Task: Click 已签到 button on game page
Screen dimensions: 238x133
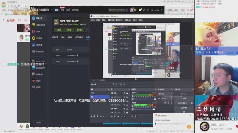Action: pos(59,30)
